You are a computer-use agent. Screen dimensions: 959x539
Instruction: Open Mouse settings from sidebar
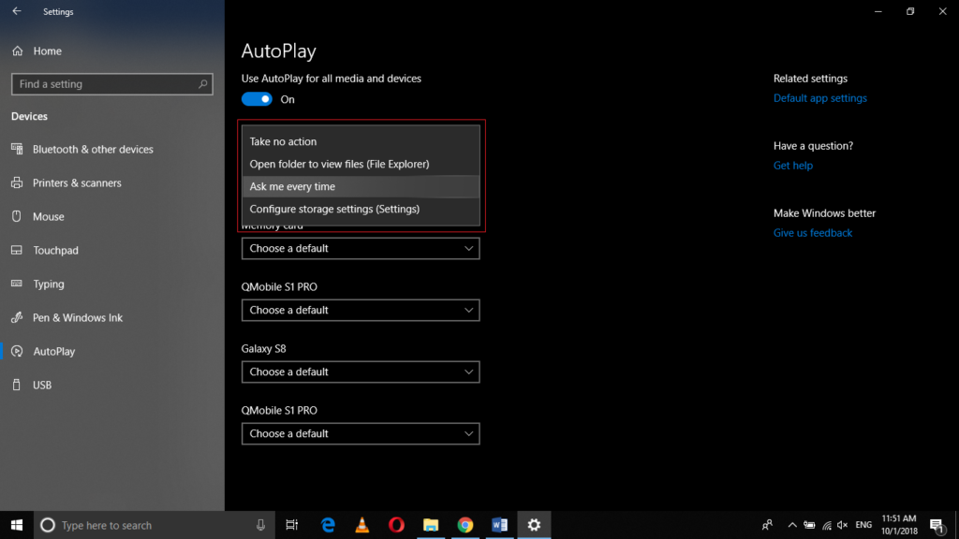pos(56,216)
